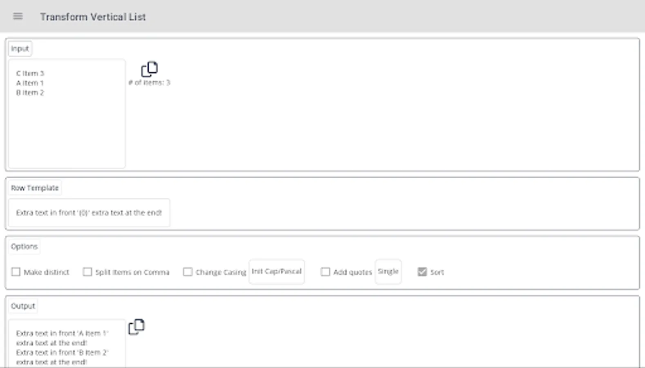Image resolution: width=645 pixels, height=368 pixels.
Task: Uncheck the Sort checkbox
Action: click(422, 272)
